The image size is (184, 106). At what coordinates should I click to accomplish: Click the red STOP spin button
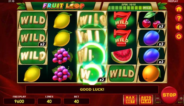click(x=169, y=95)
